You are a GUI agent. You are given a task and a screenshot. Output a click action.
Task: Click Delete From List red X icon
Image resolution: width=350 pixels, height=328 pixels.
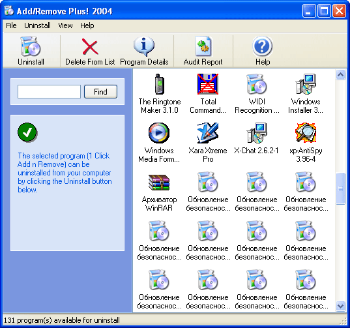(90, 46)
